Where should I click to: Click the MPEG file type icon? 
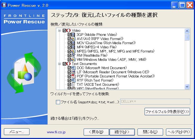click(x=73, y=51)
